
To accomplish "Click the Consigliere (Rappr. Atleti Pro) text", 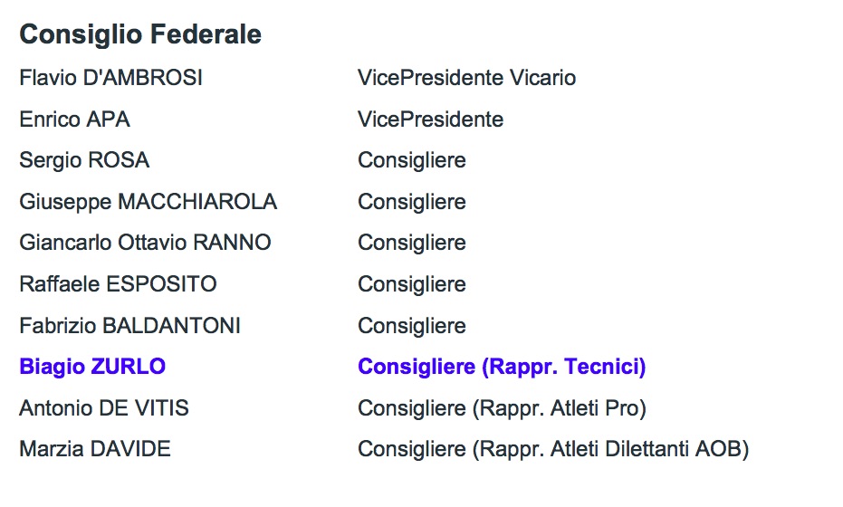I will (502, 408).
